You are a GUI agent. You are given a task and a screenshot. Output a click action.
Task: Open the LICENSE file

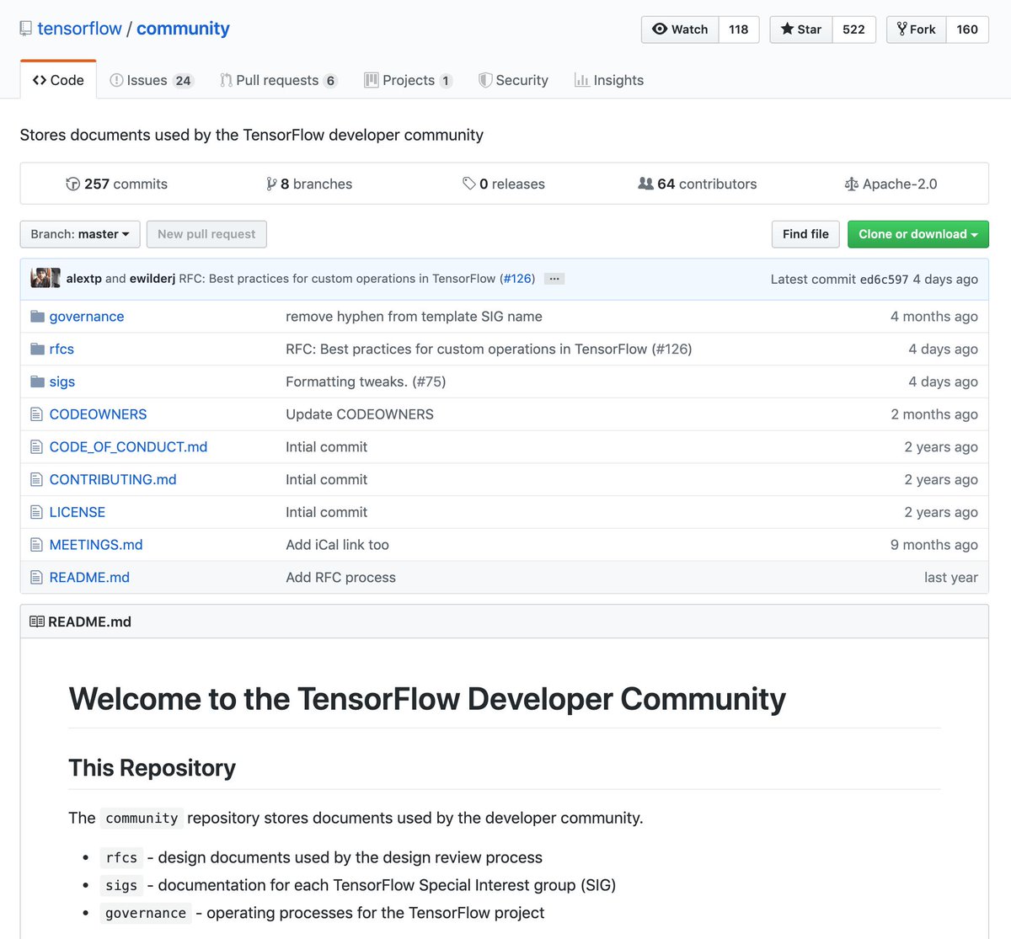click(78, 512)
